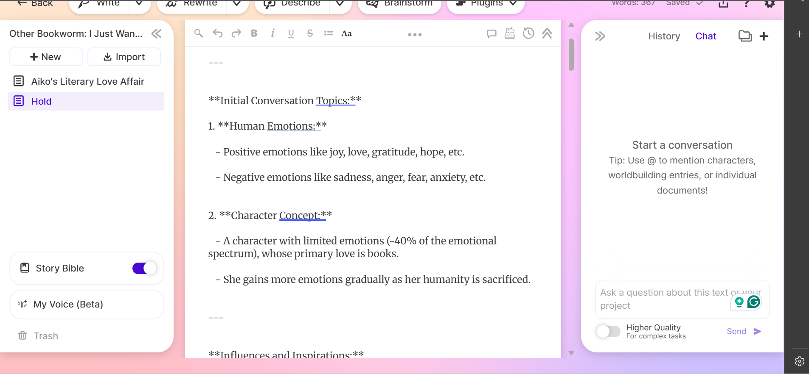Enable the Higher Quality toggle
This screenshot has height=374, width=809.
tap(608, 331)
